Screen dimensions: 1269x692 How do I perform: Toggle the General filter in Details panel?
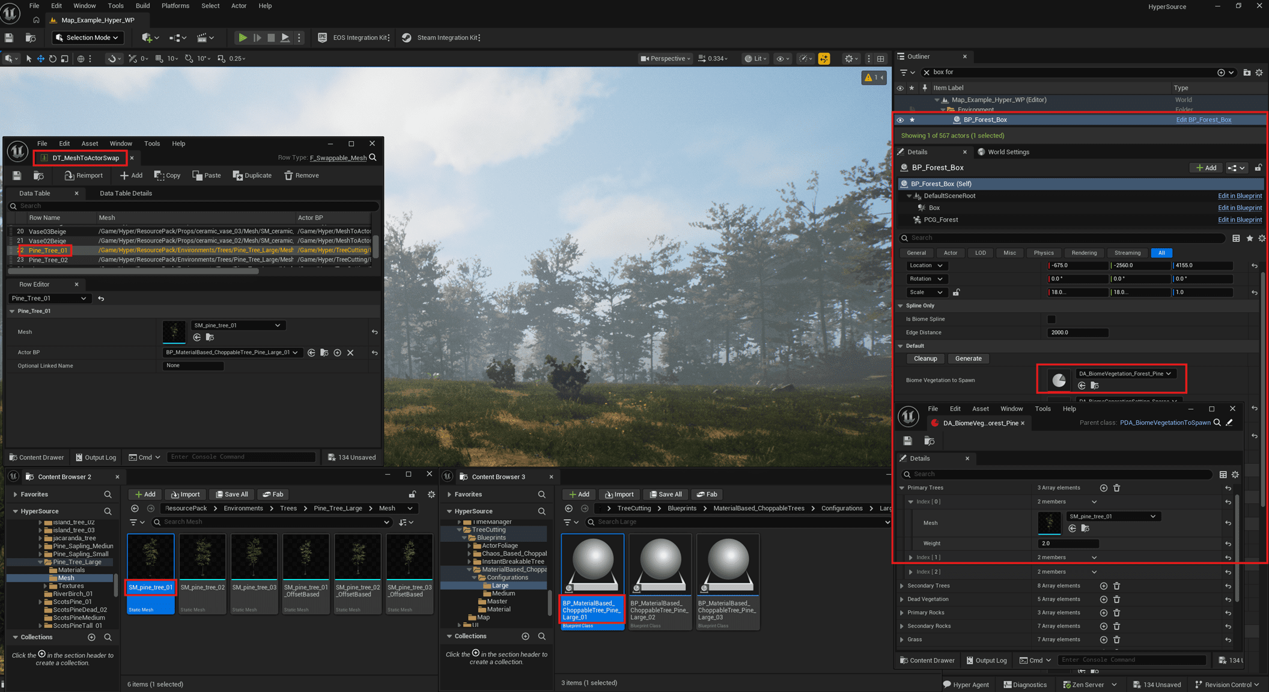click(x=916, y=253)
